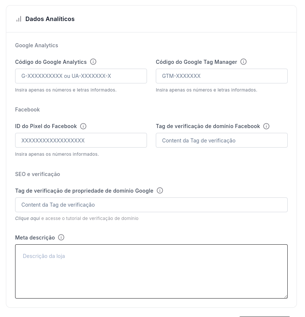Click the GTM-XXXXXXX input field

[222, 76]
